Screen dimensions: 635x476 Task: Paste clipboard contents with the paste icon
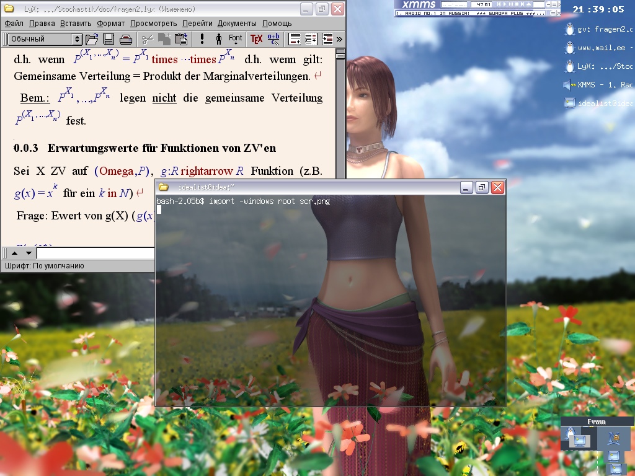click(181, 39)
